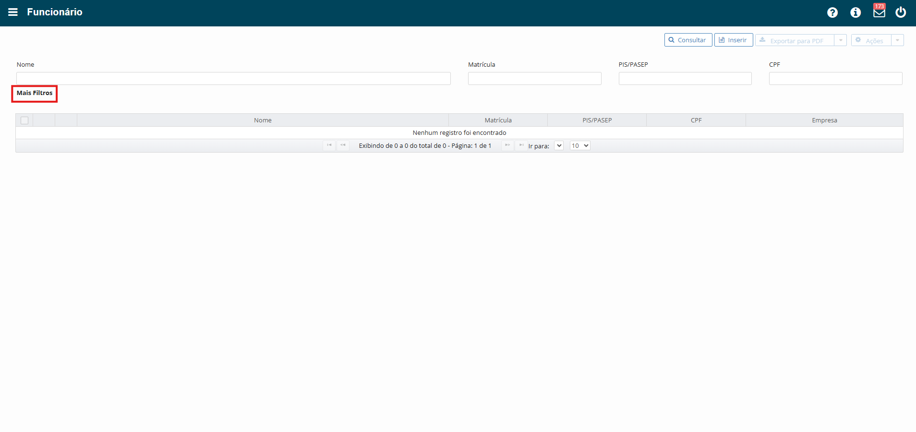Sort by the PIS/PASEP column header

coord(597,120)
